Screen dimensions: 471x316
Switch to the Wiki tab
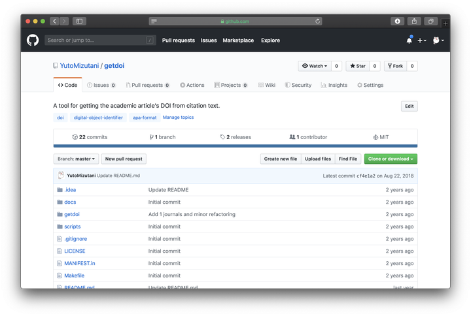pos(267,85)
